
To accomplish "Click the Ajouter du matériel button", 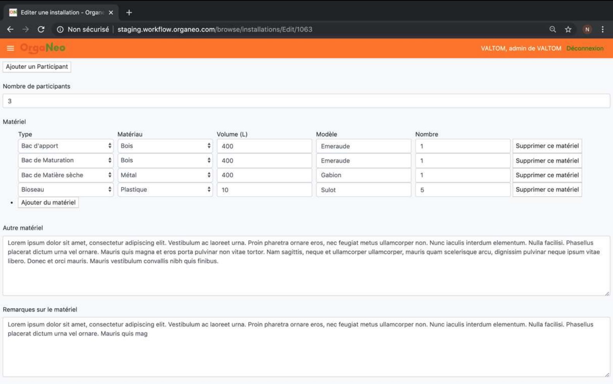I will click(48, 202).
